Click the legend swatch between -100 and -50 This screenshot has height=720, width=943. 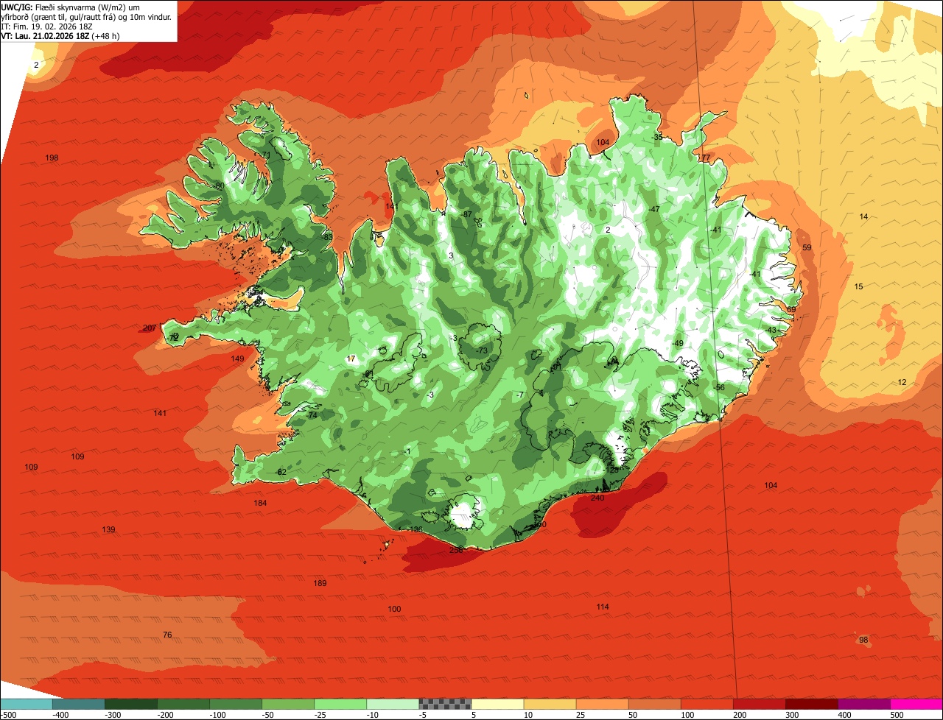click(x=236, y=703)
